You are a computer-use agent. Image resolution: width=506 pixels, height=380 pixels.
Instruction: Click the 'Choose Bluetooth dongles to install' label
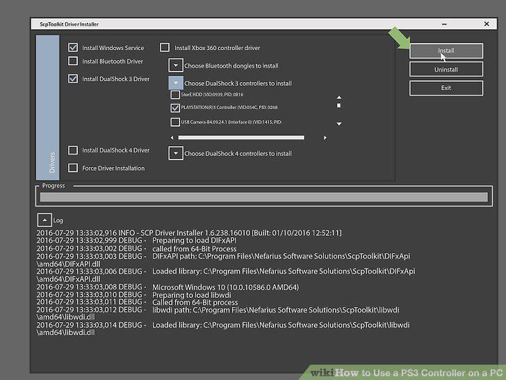tap(231, 65)
